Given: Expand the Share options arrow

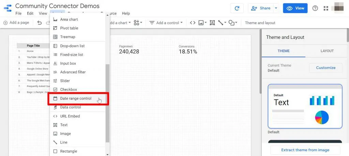Looking at the screenshot, I should [x=276, y=8].
